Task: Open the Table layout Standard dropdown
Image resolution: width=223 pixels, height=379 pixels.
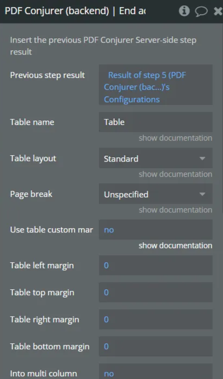Action: tap(156, 158)
